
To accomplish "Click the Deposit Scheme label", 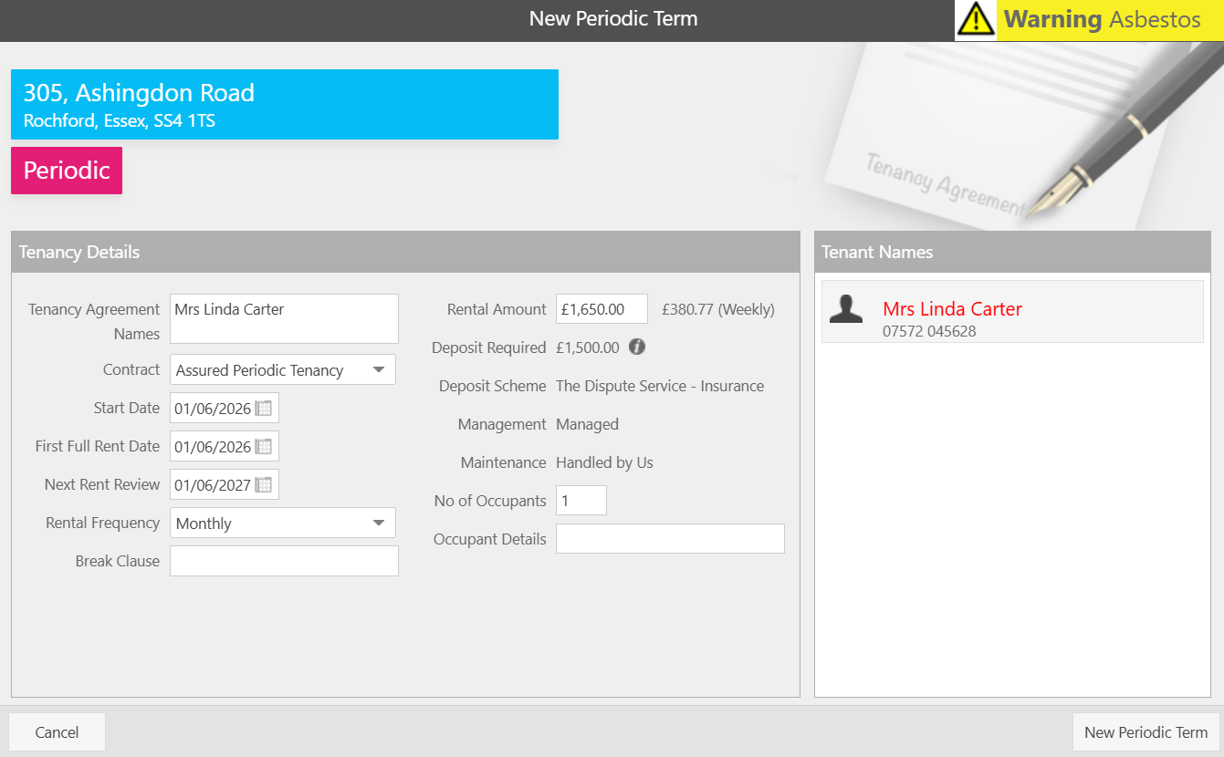I will click(492, 386).
